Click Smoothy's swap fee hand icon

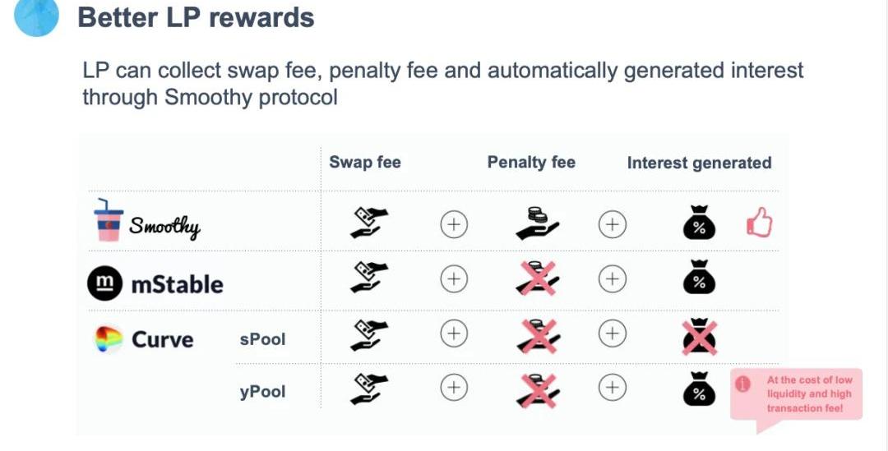(369, 223)
